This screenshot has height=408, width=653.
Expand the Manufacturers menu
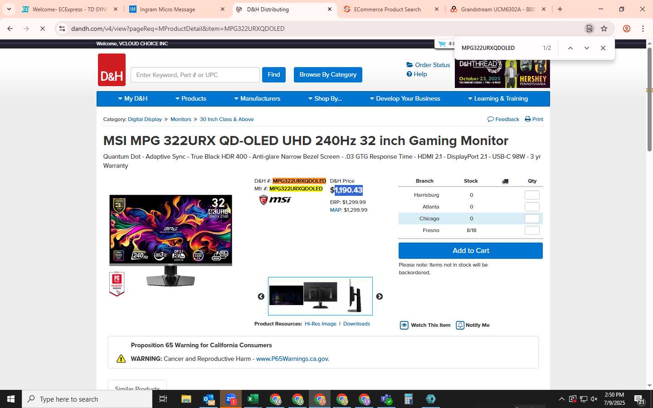[x=257, y=98]
